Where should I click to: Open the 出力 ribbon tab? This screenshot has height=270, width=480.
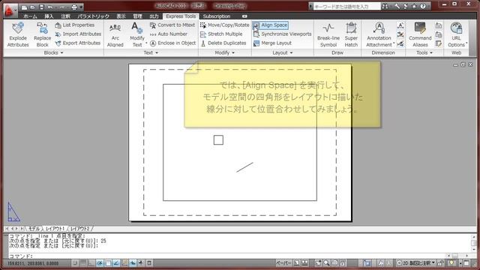(154, 16)
